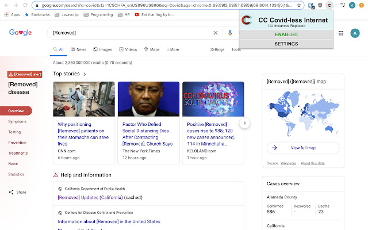
Task: Open the Covid-less Internet extension icon
Action: (x=329, y=5)
